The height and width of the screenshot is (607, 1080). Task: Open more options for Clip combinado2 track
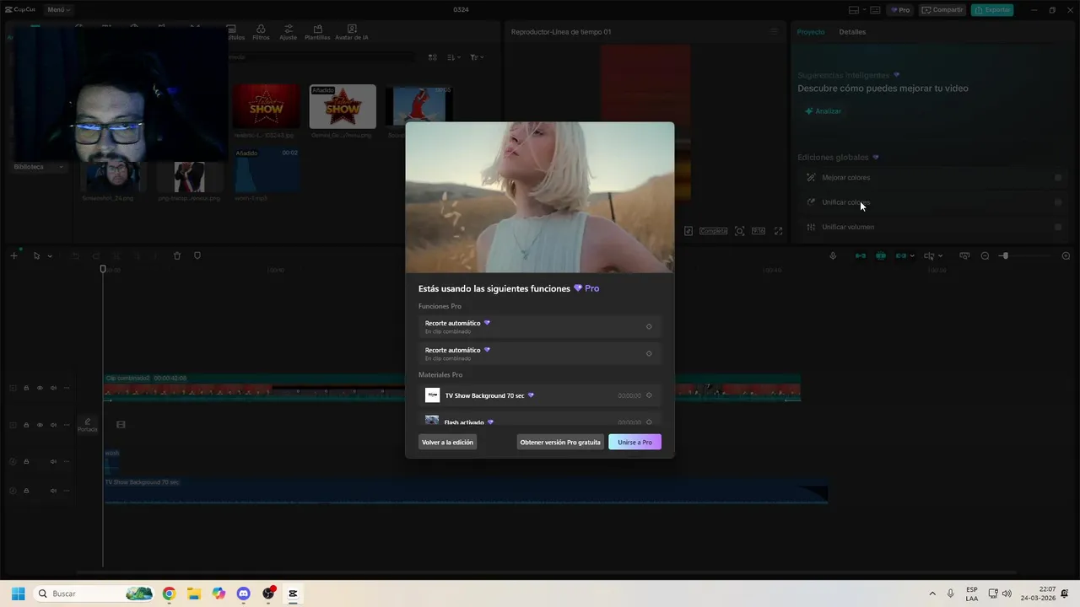tap(67, 388)
